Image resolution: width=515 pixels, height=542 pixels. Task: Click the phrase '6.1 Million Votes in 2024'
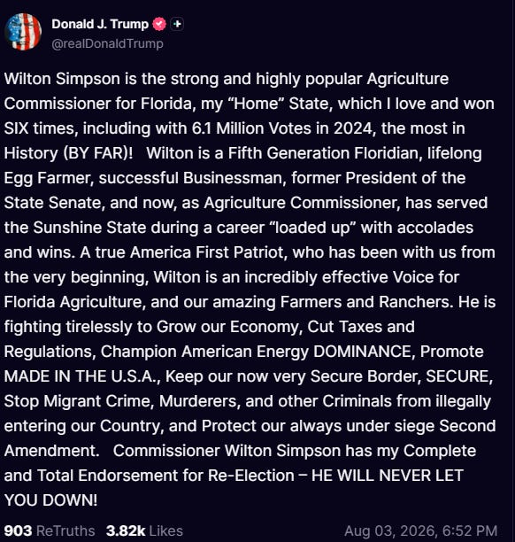pos(282,128)
